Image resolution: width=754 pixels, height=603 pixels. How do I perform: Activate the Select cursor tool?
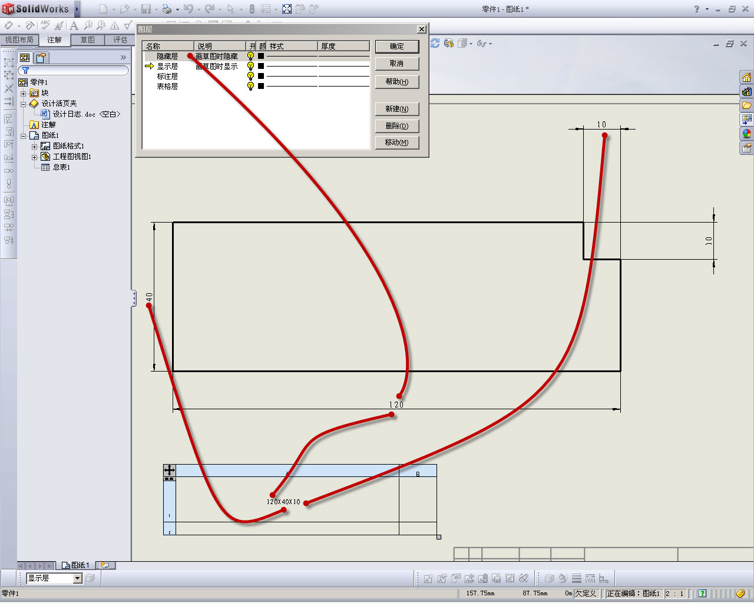231,9
